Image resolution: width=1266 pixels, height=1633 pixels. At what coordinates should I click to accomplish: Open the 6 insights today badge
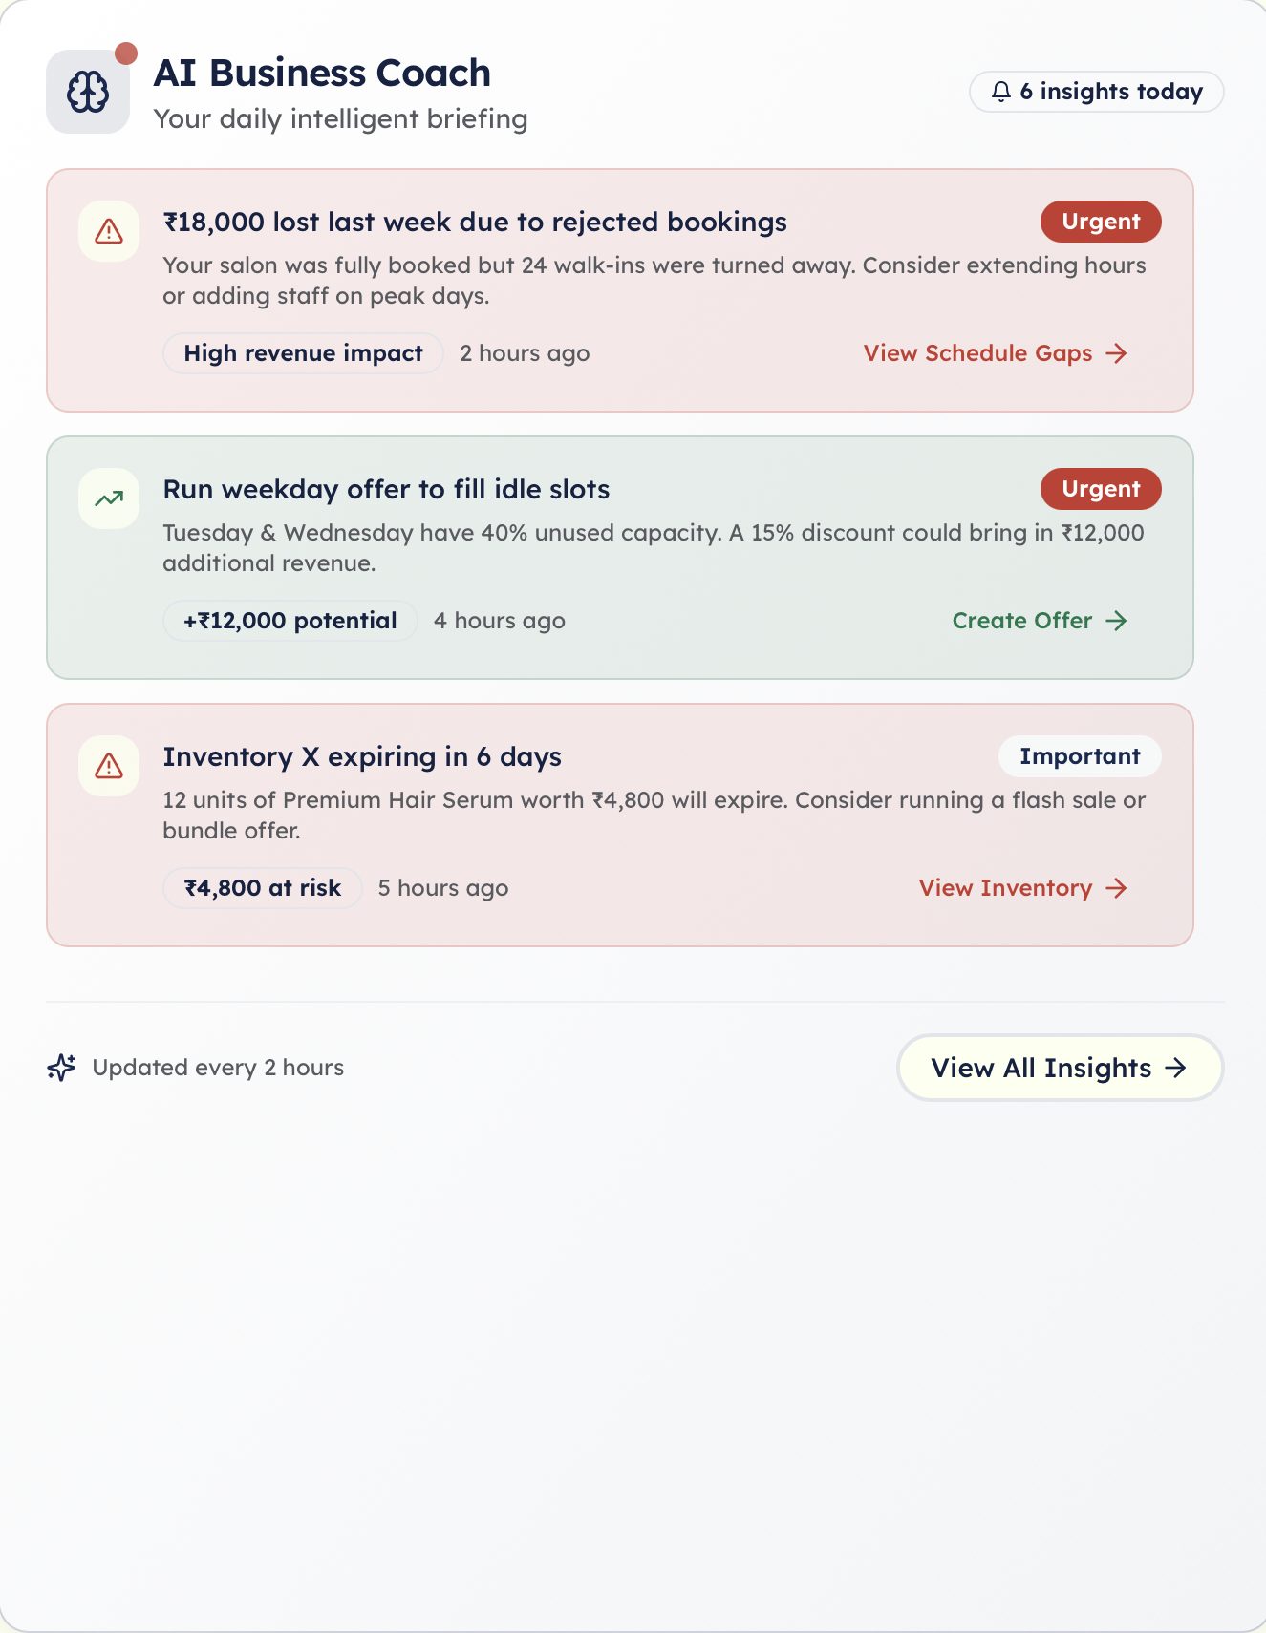(1097, 92)
